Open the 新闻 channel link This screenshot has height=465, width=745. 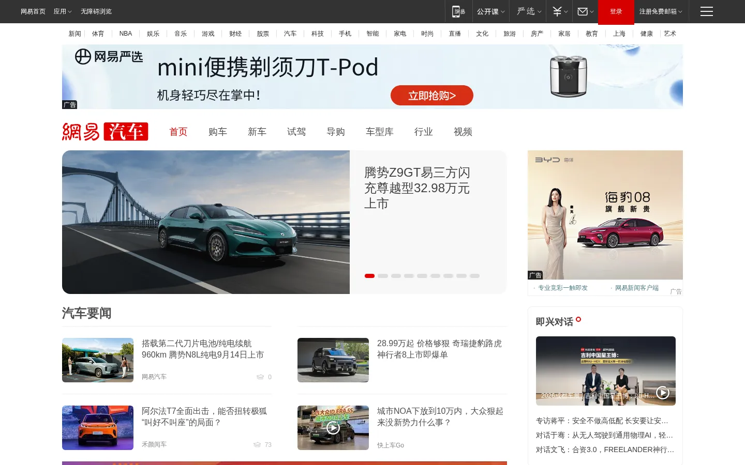pyautogui.click(x=75, y=34)
